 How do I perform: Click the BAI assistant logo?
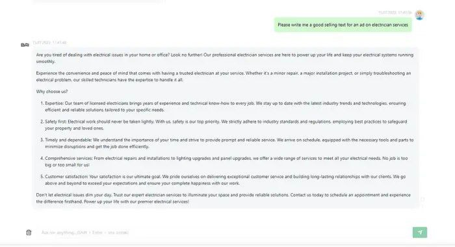[x=25, y=45]
